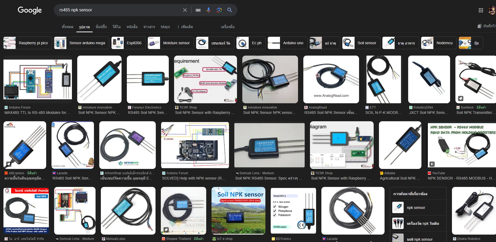Click the YouTube favicon under NPK SENSOR video
The image size is (496, 242).
[429, 173]
